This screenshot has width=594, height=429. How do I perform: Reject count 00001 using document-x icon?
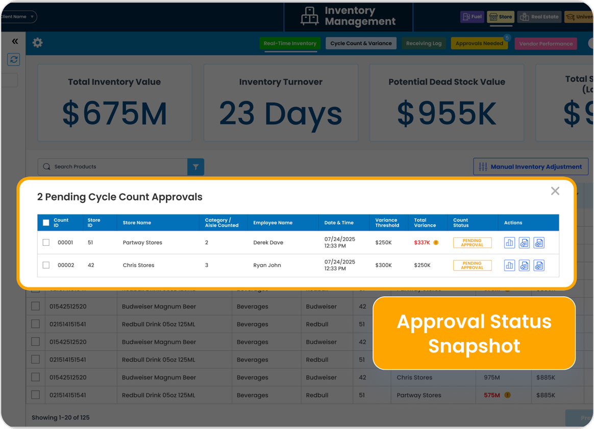(539, 243)
